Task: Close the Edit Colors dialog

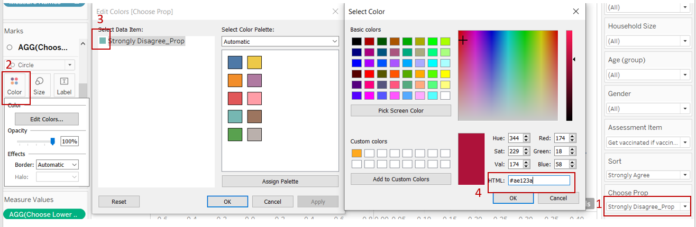Action: tap(335, 11)
